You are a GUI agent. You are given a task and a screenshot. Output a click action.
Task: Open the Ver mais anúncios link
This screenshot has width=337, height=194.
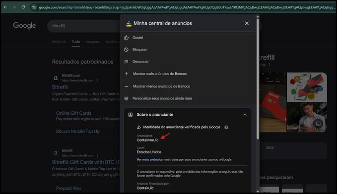pyautogui.click(x=150, y=159)
